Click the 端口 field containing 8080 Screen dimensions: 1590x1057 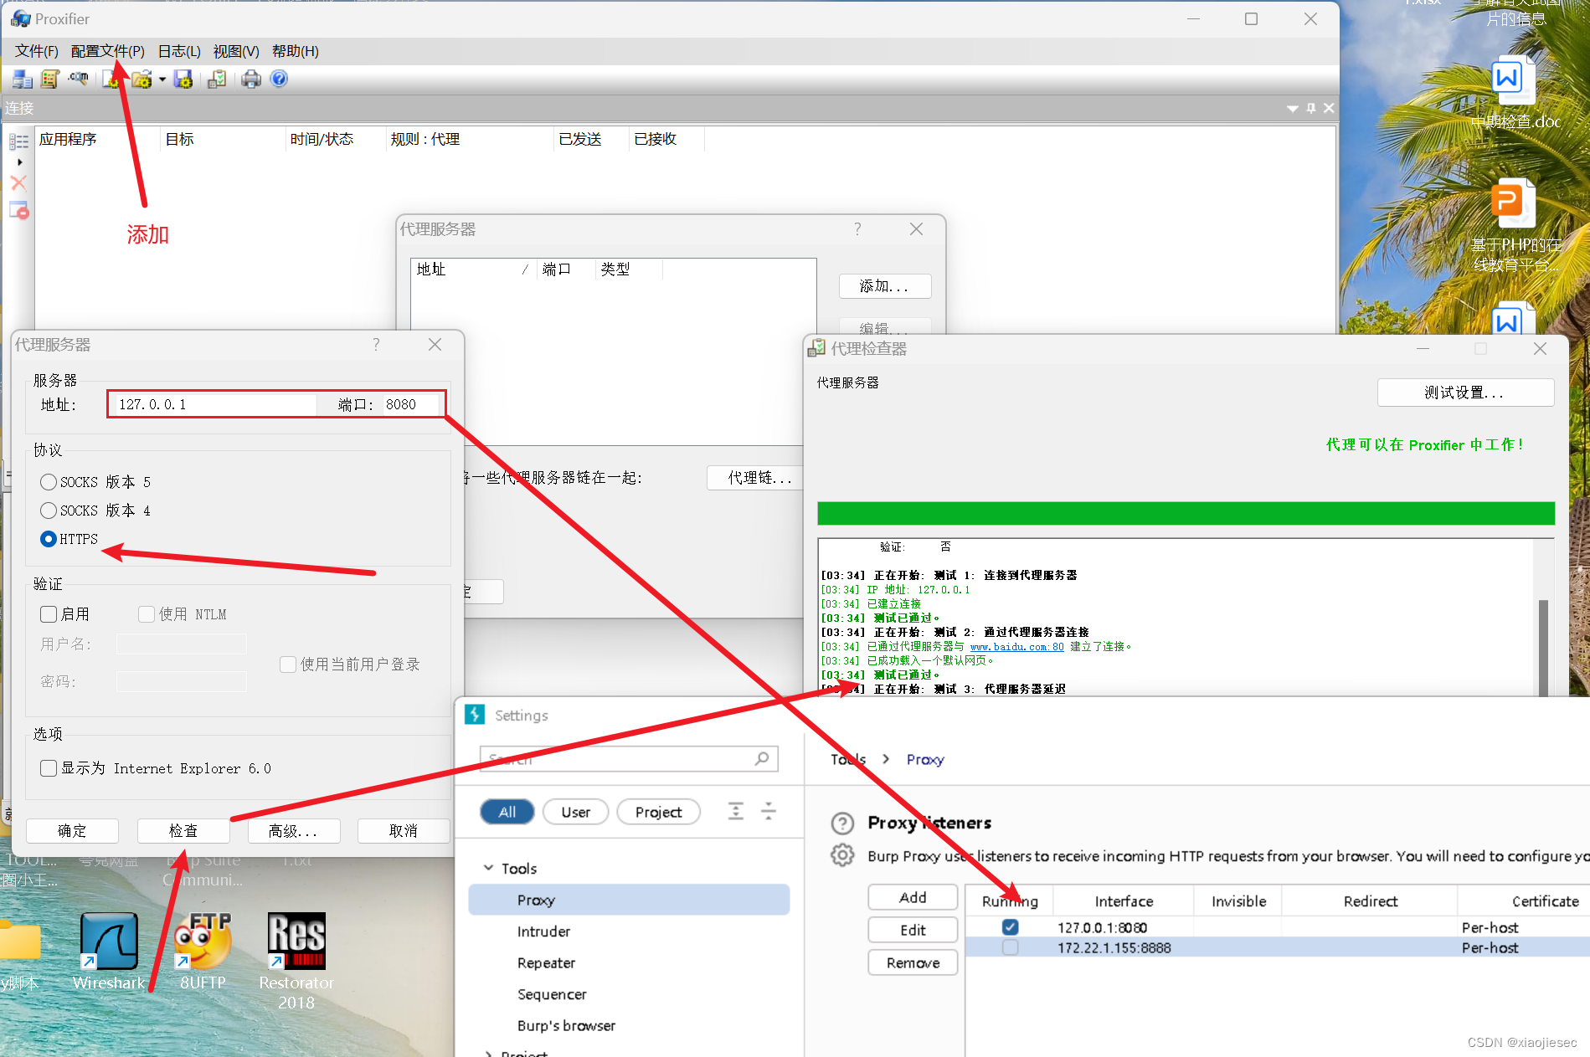[x=410, y=404]
